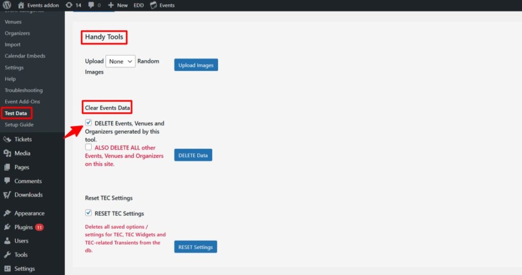The height and width of the screenshot is (275, 522).
Task: Open the Import submenu item
Action: (13, 44)
